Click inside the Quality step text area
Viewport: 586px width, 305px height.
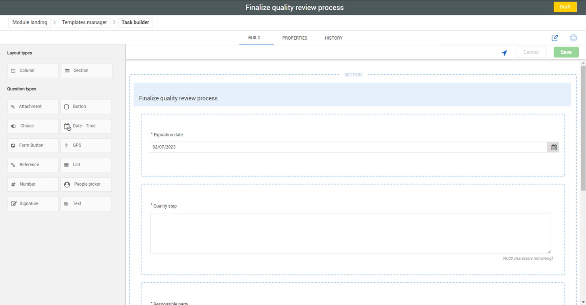pos(350,233)
